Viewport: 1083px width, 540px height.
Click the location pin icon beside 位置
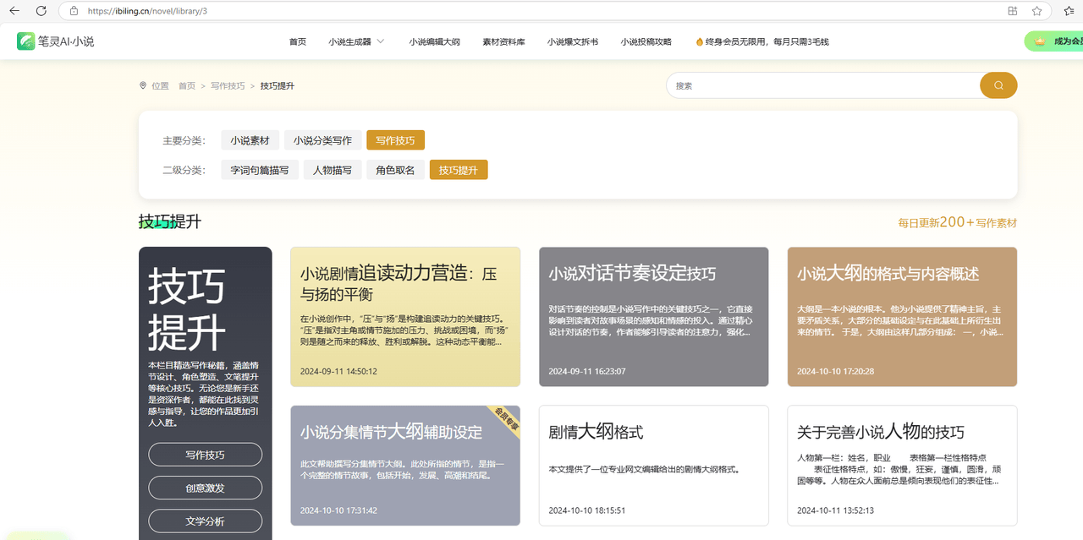pyautogui.click(x=143, y=86)
